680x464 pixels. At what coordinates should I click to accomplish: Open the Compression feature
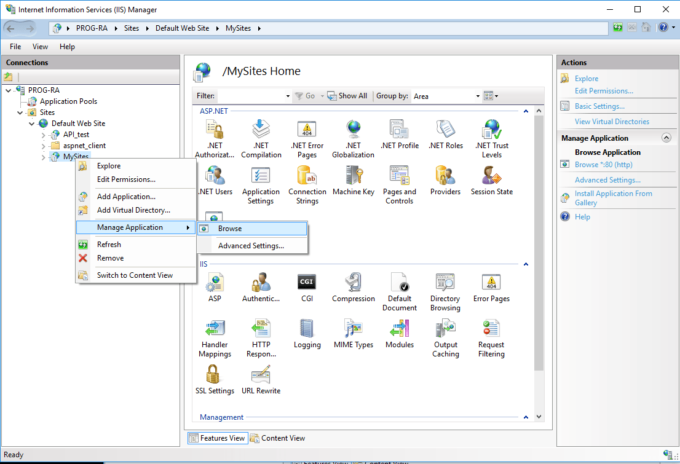354,282
